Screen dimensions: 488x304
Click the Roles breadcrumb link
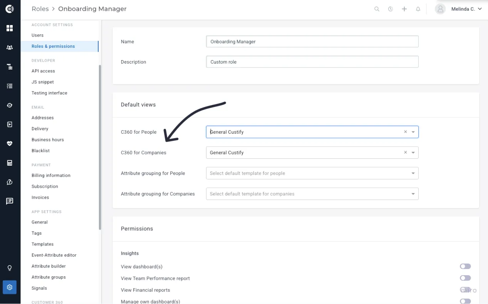tap(40, 9)
